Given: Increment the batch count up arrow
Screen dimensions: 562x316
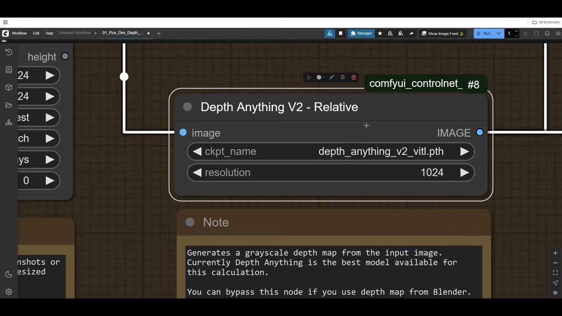Looking at the screenshot, I should point(516,31).
